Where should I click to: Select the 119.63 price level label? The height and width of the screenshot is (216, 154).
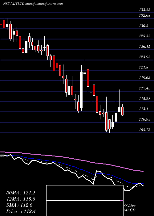click(x=144, y=78)
